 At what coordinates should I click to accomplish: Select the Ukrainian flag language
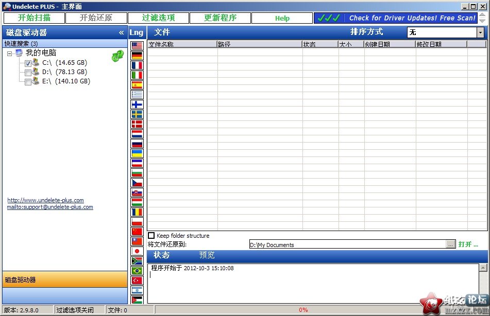(137, 153)
